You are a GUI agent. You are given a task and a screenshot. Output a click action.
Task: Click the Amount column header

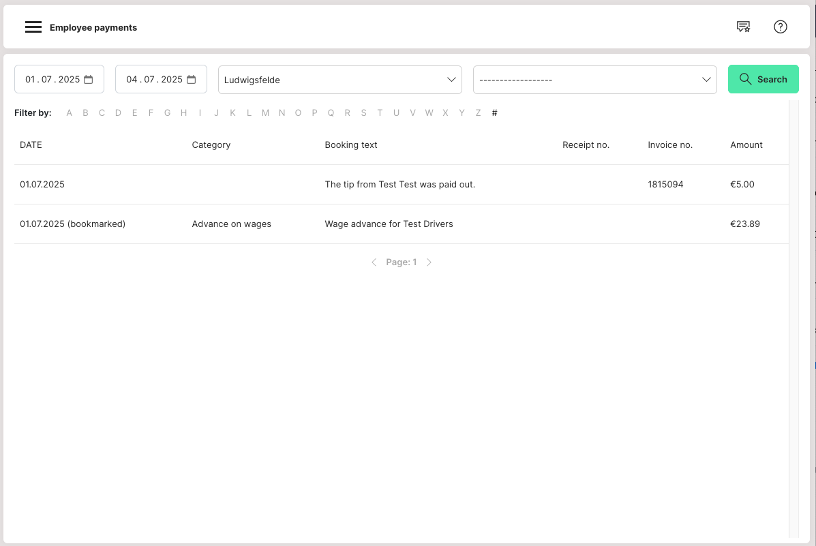746,145
